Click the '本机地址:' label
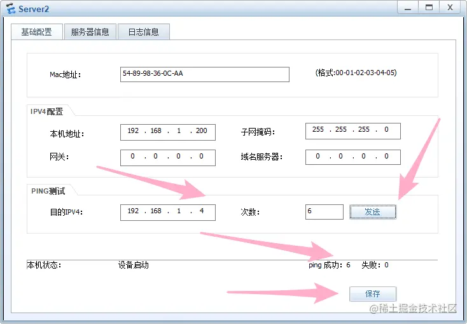This screenshot has width=467, height=324. click(67, 134)
